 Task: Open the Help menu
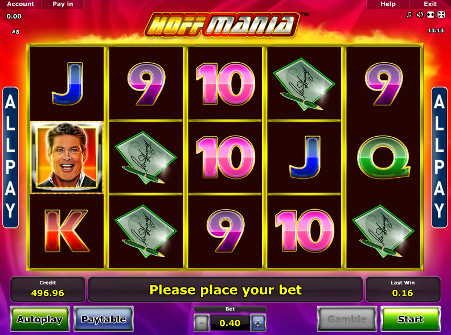coord(388,4)
